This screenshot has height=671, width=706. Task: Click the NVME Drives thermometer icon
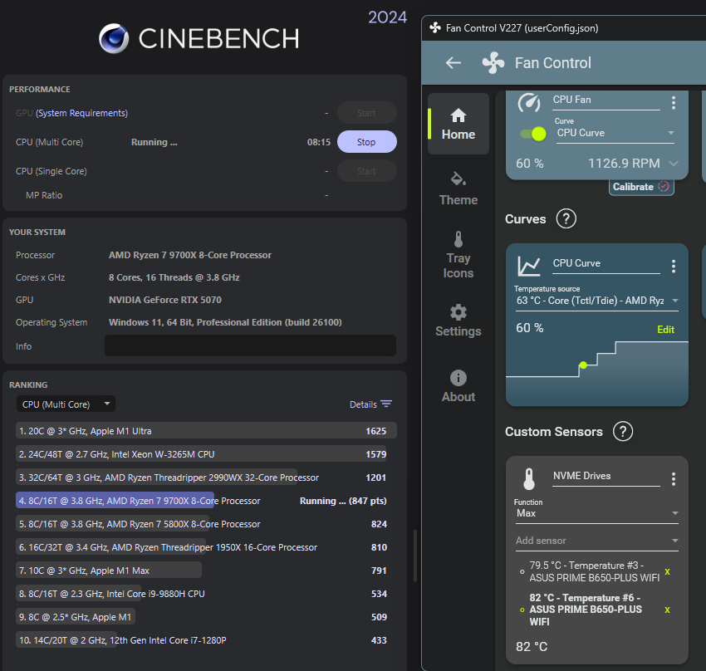pos(529,479)
